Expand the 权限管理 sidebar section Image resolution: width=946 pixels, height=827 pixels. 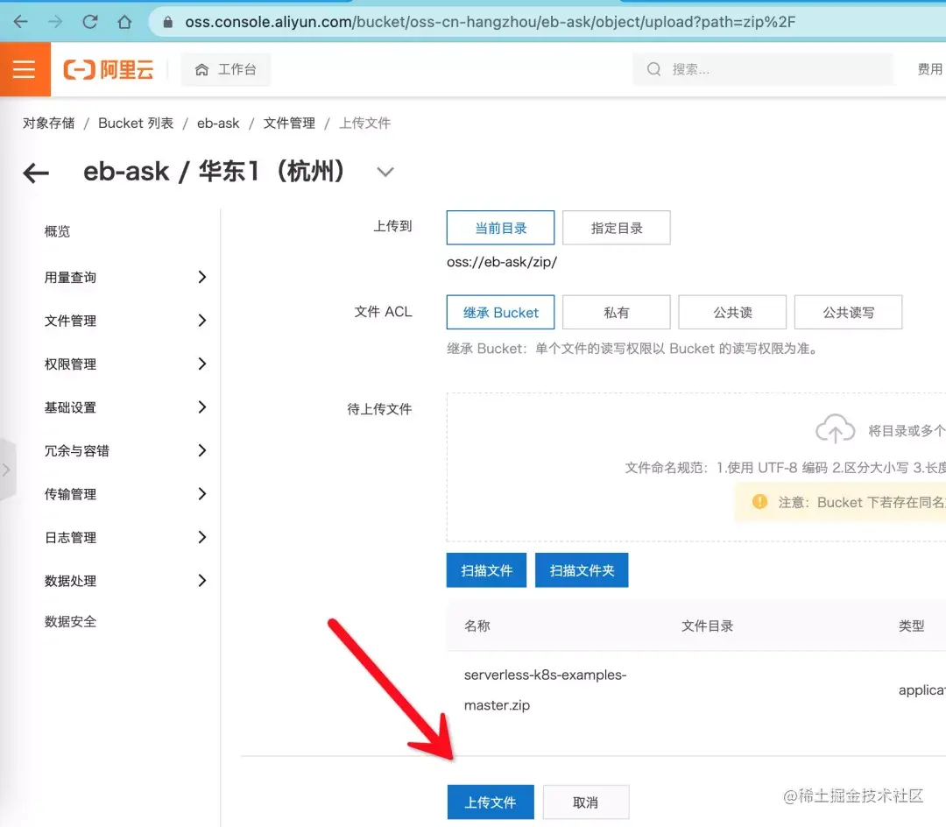(202, 364)
